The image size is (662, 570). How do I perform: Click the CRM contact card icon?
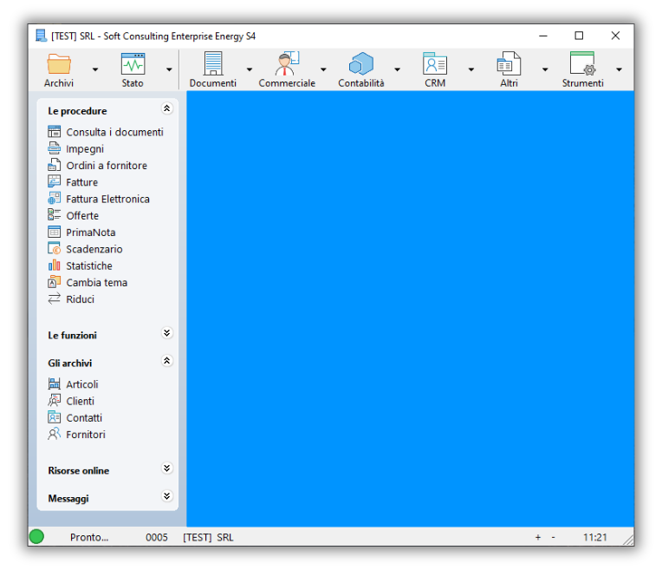pos(435,64)
